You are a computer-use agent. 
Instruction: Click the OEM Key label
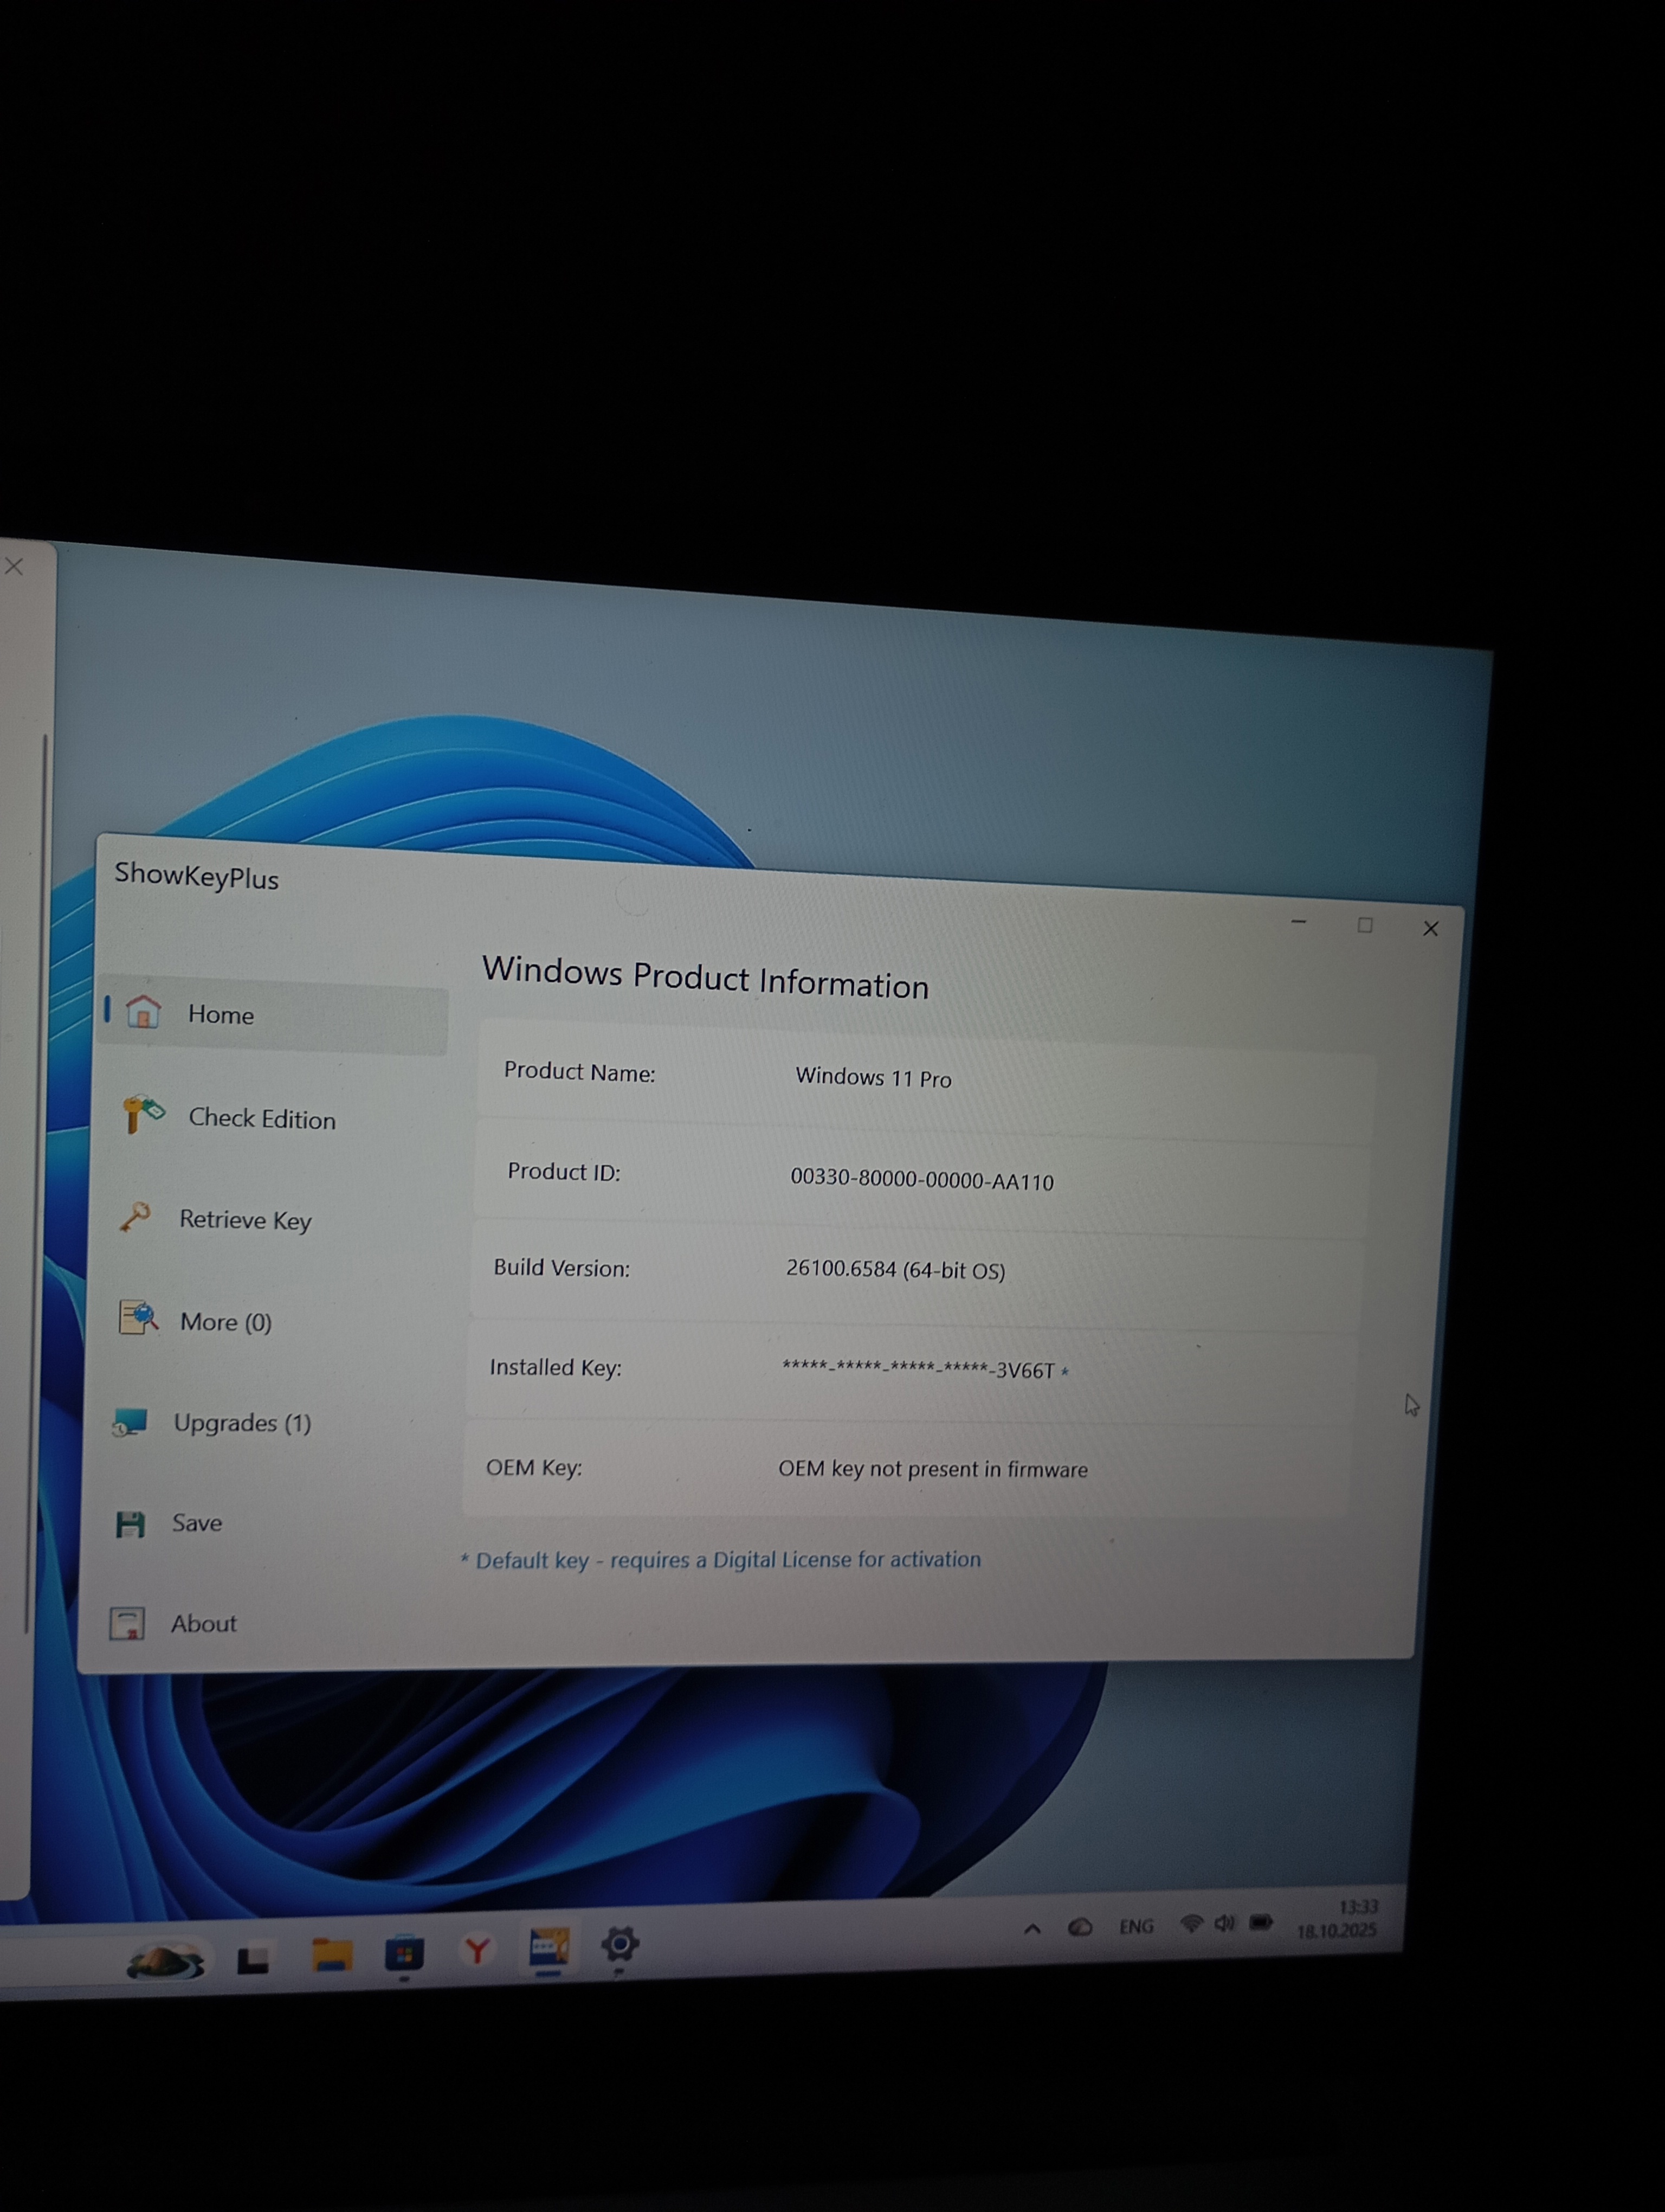(534, 1467)
